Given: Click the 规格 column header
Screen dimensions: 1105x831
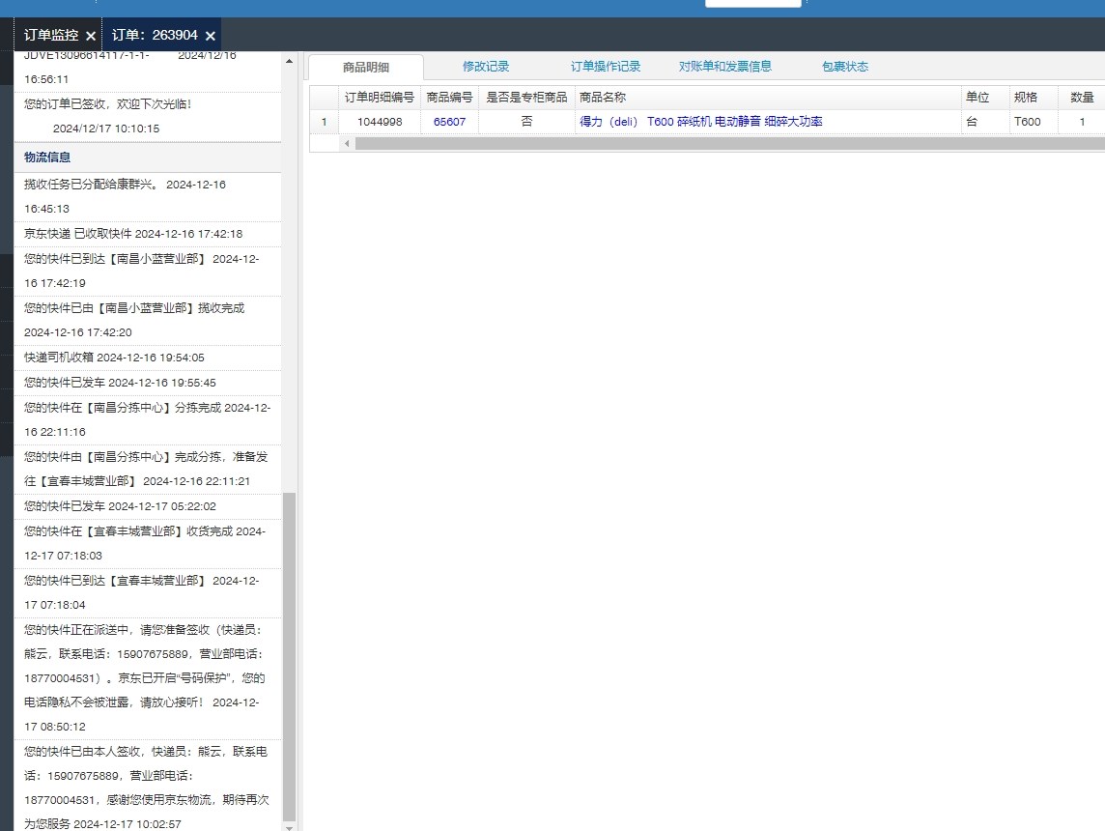Looking at the screenshot, I should (1034, 98).
